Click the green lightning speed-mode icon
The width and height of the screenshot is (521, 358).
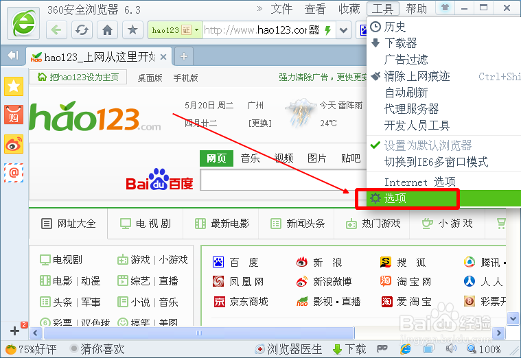(328, 30)
